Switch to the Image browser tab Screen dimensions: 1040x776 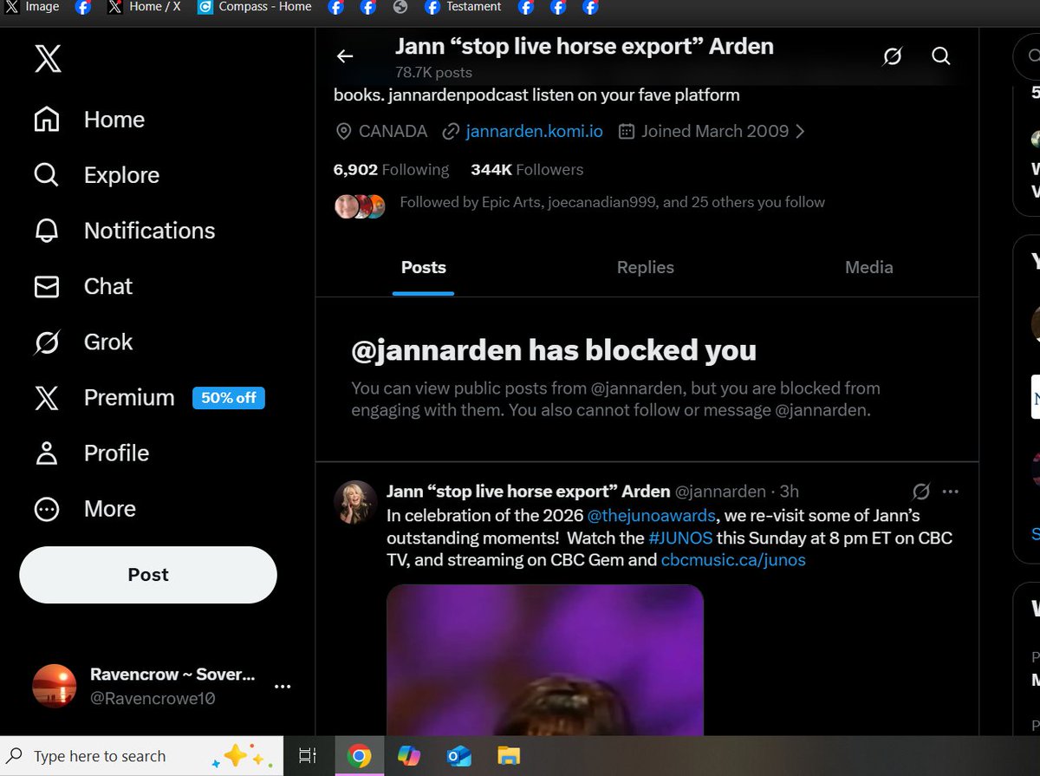[32, 7]
